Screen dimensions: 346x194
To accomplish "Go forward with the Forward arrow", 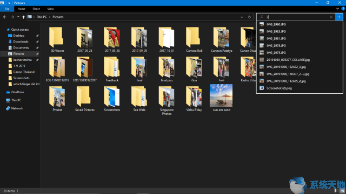I will (12, 17).
